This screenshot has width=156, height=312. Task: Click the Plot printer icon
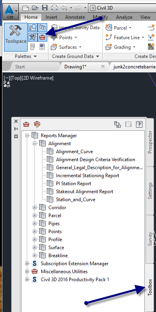tap(54, 8)
